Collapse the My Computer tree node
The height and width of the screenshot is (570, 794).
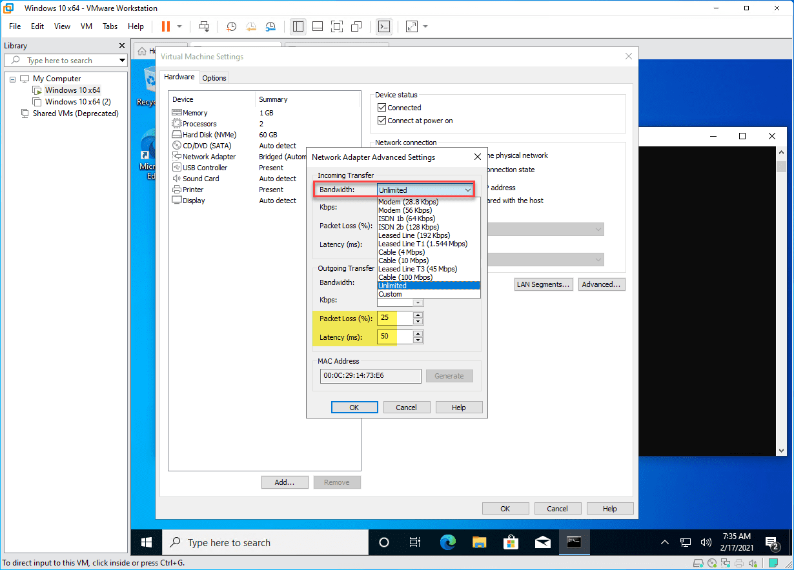[12, 79]
